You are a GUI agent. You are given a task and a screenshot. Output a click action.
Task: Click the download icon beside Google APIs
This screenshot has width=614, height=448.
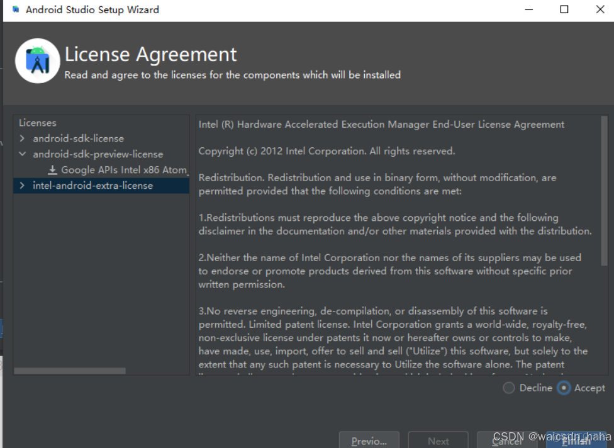pos(53,170)
